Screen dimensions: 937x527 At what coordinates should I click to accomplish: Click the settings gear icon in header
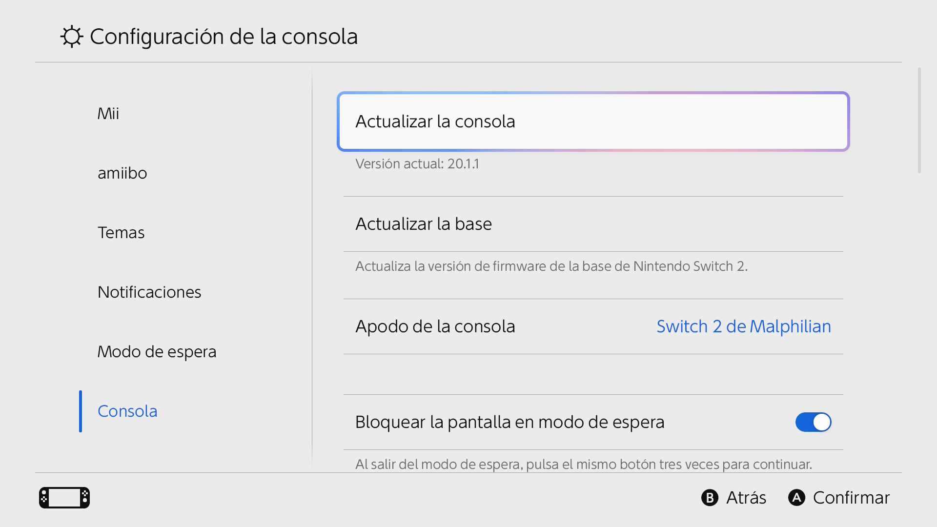[x=72, y=37]
